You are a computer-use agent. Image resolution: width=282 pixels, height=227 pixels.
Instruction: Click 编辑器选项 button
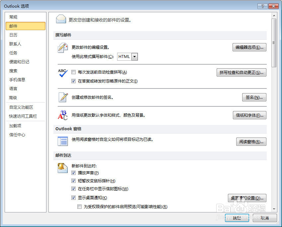point(249,47)
